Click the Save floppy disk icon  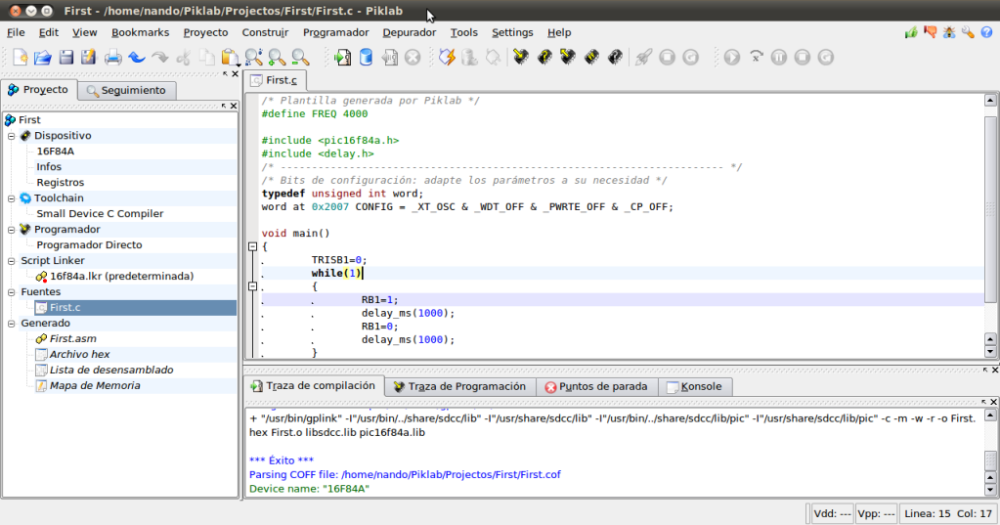click(x=65, y=58)
